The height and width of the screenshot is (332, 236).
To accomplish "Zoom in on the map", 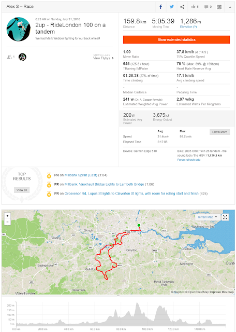I will coord(7,216).
